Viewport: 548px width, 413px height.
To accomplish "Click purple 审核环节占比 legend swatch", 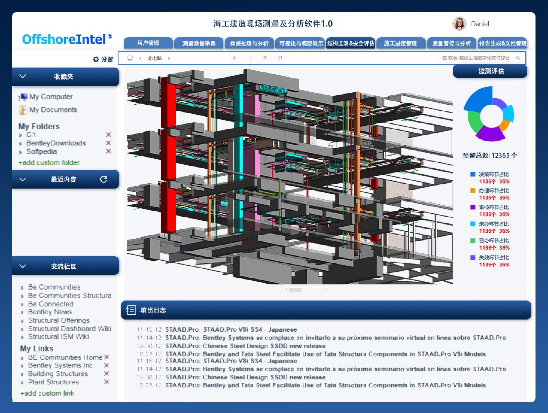I will 473,207.
